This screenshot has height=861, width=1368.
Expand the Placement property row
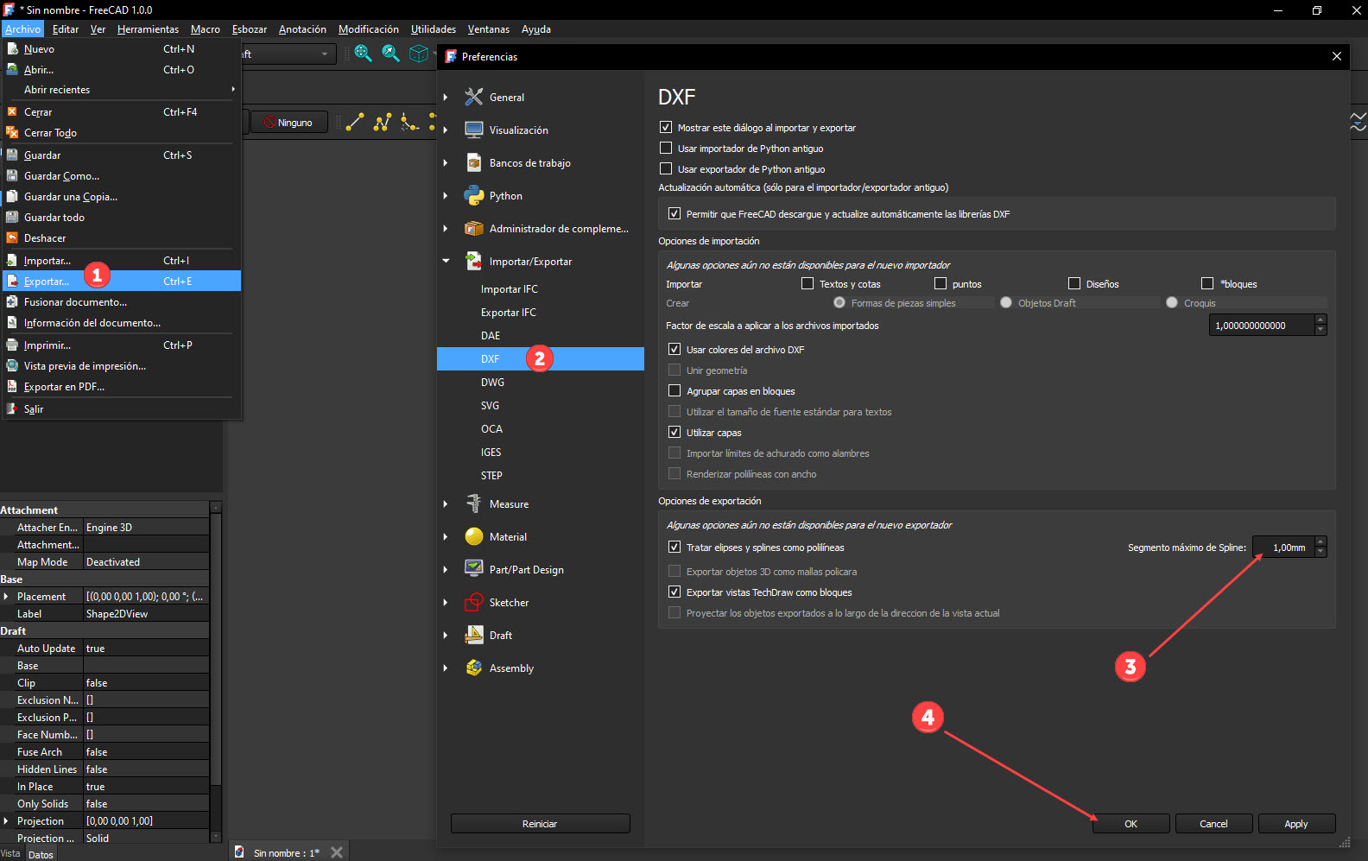tap(6, 596)
